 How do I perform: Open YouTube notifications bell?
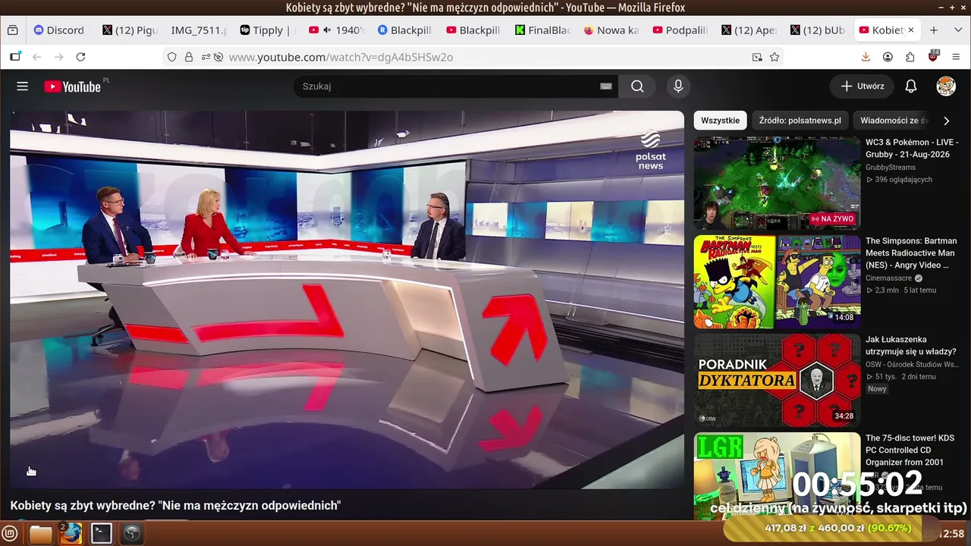click(x=911, y=86)
